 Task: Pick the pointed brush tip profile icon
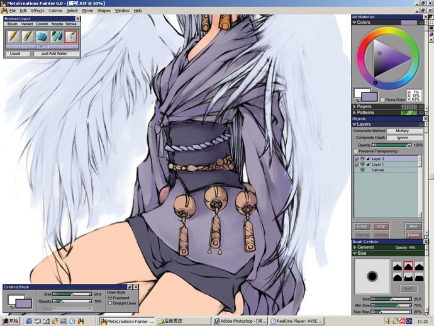[398, 266]
